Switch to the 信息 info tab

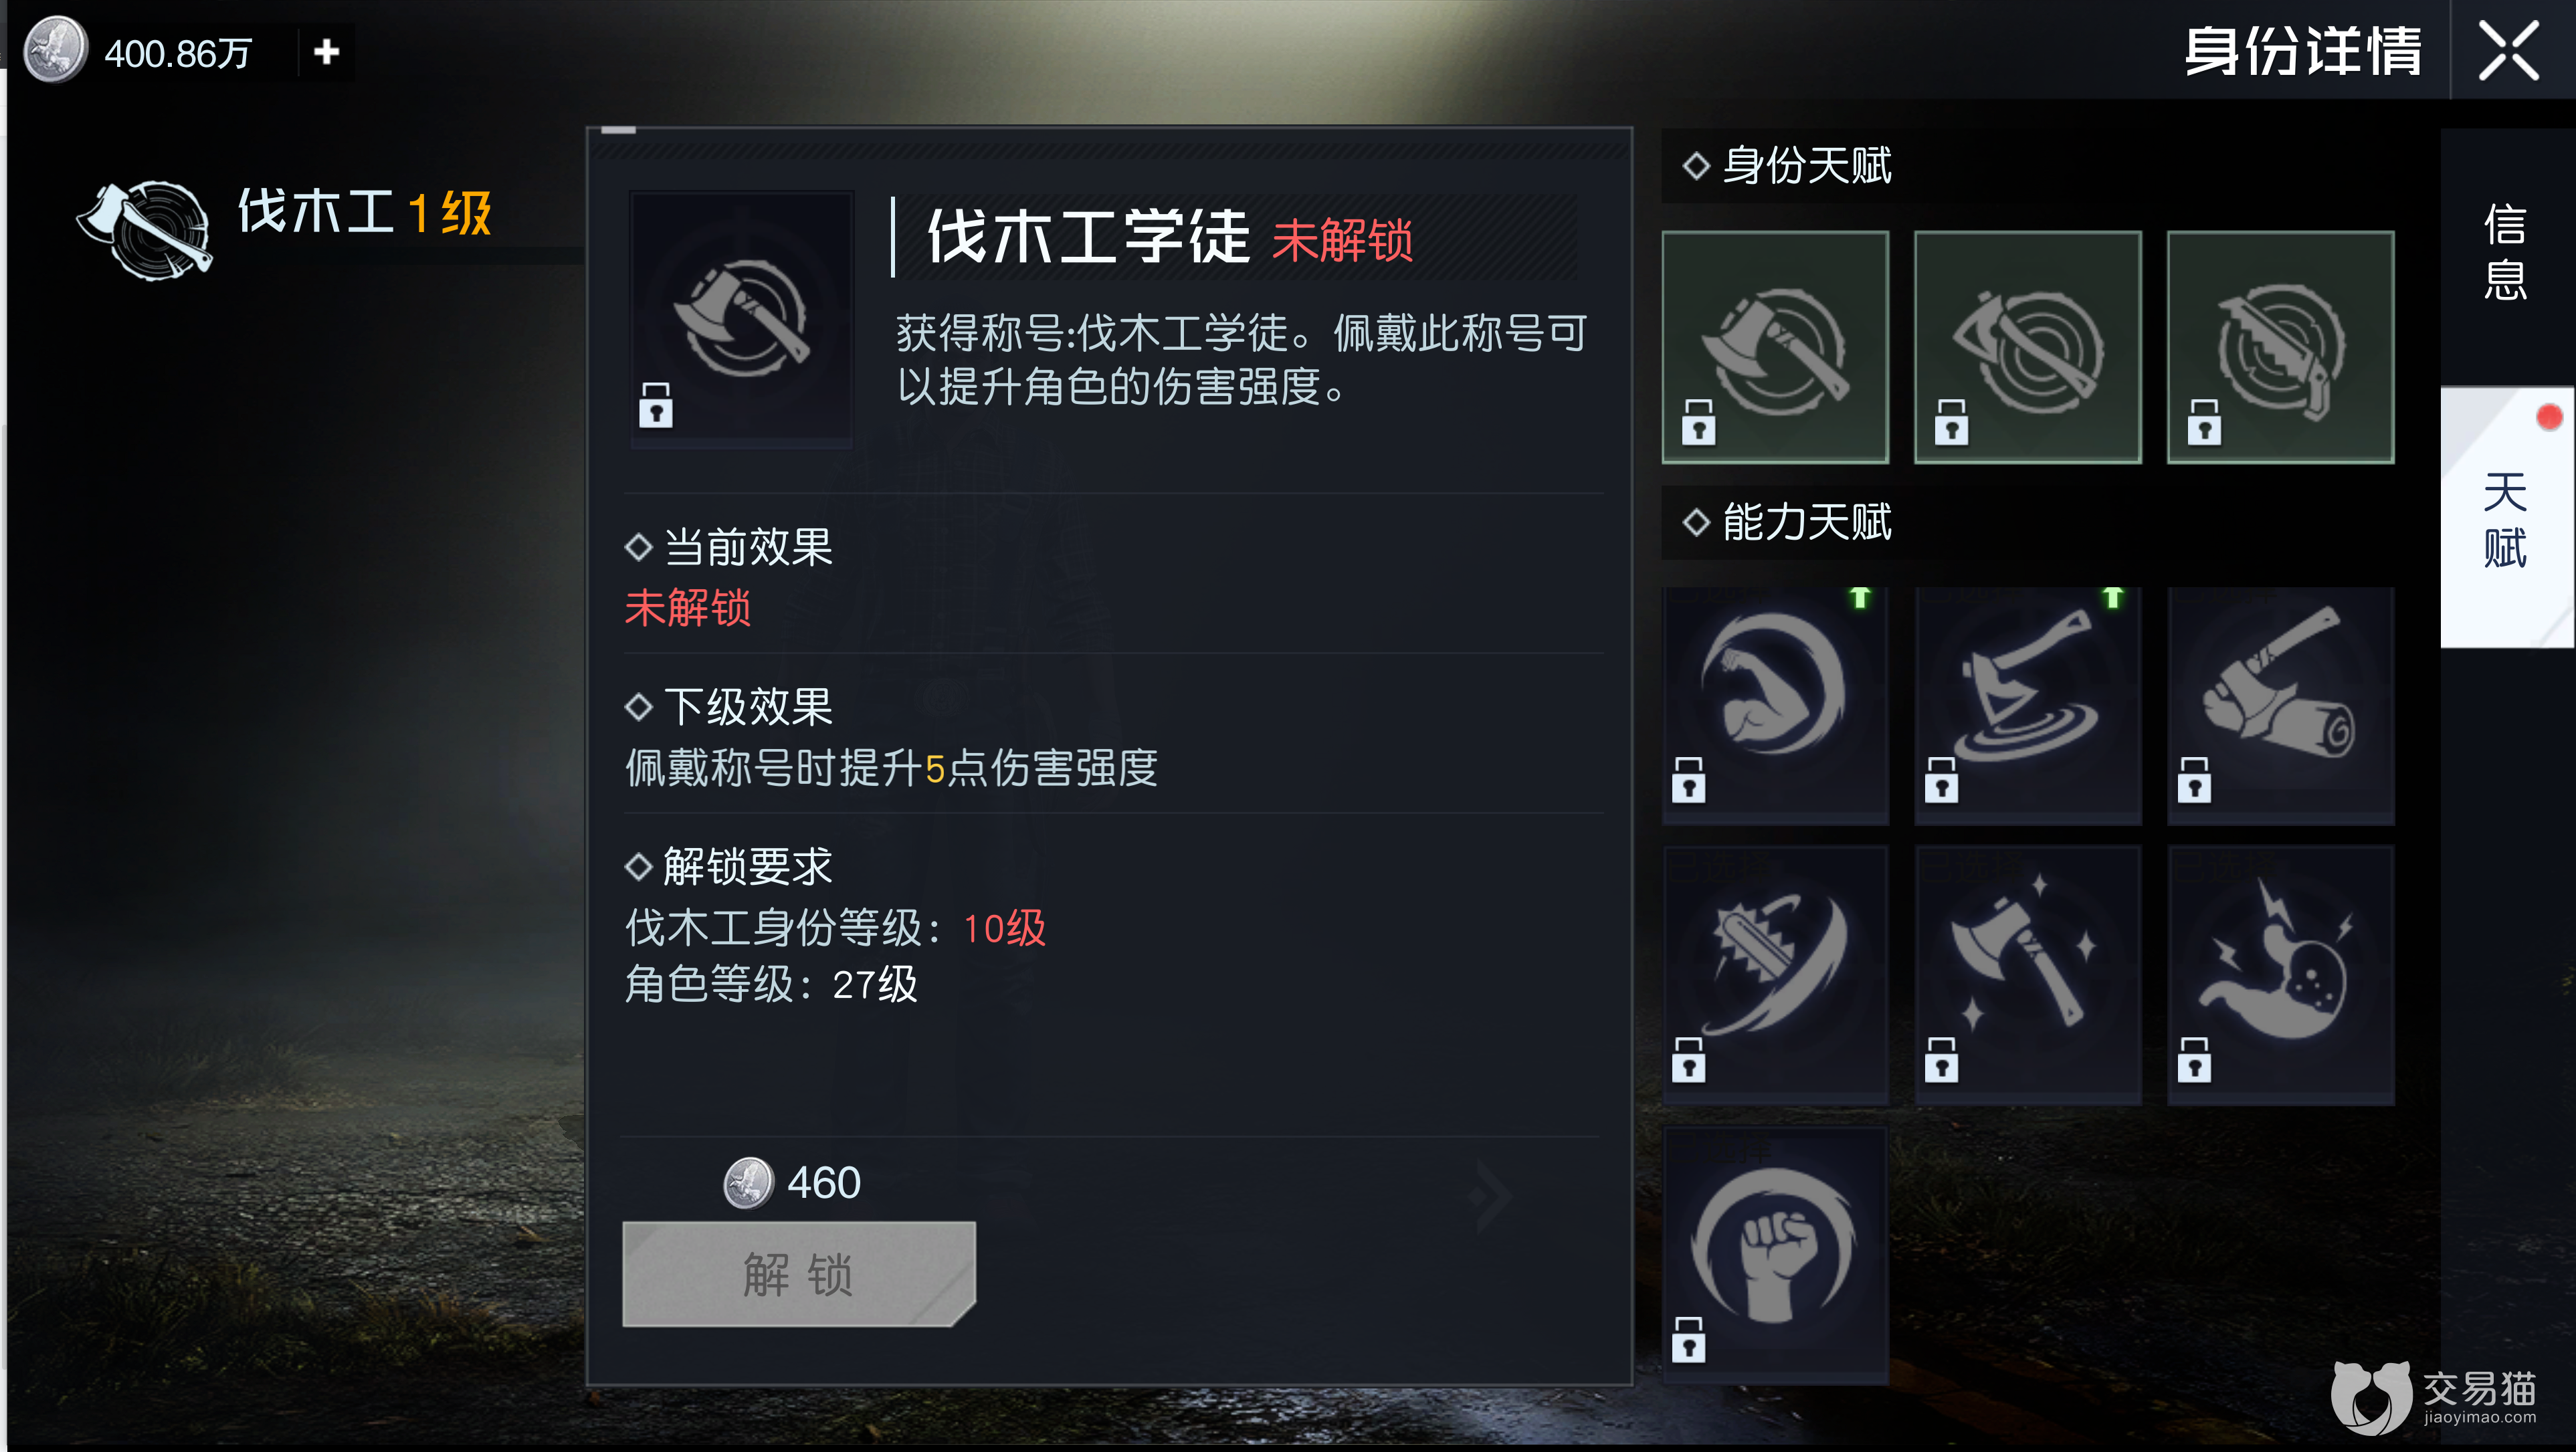[x=2506, y=252]
